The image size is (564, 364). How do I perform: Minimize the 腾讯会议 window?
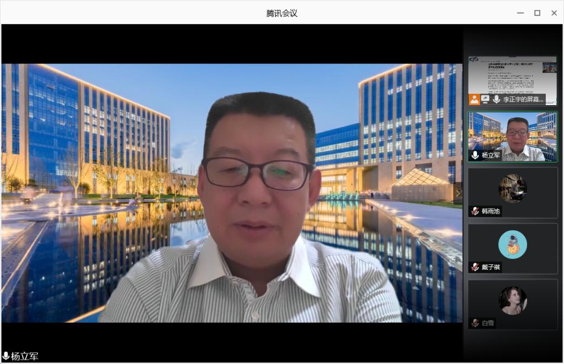pyautogui.click(x=520, y=13)
